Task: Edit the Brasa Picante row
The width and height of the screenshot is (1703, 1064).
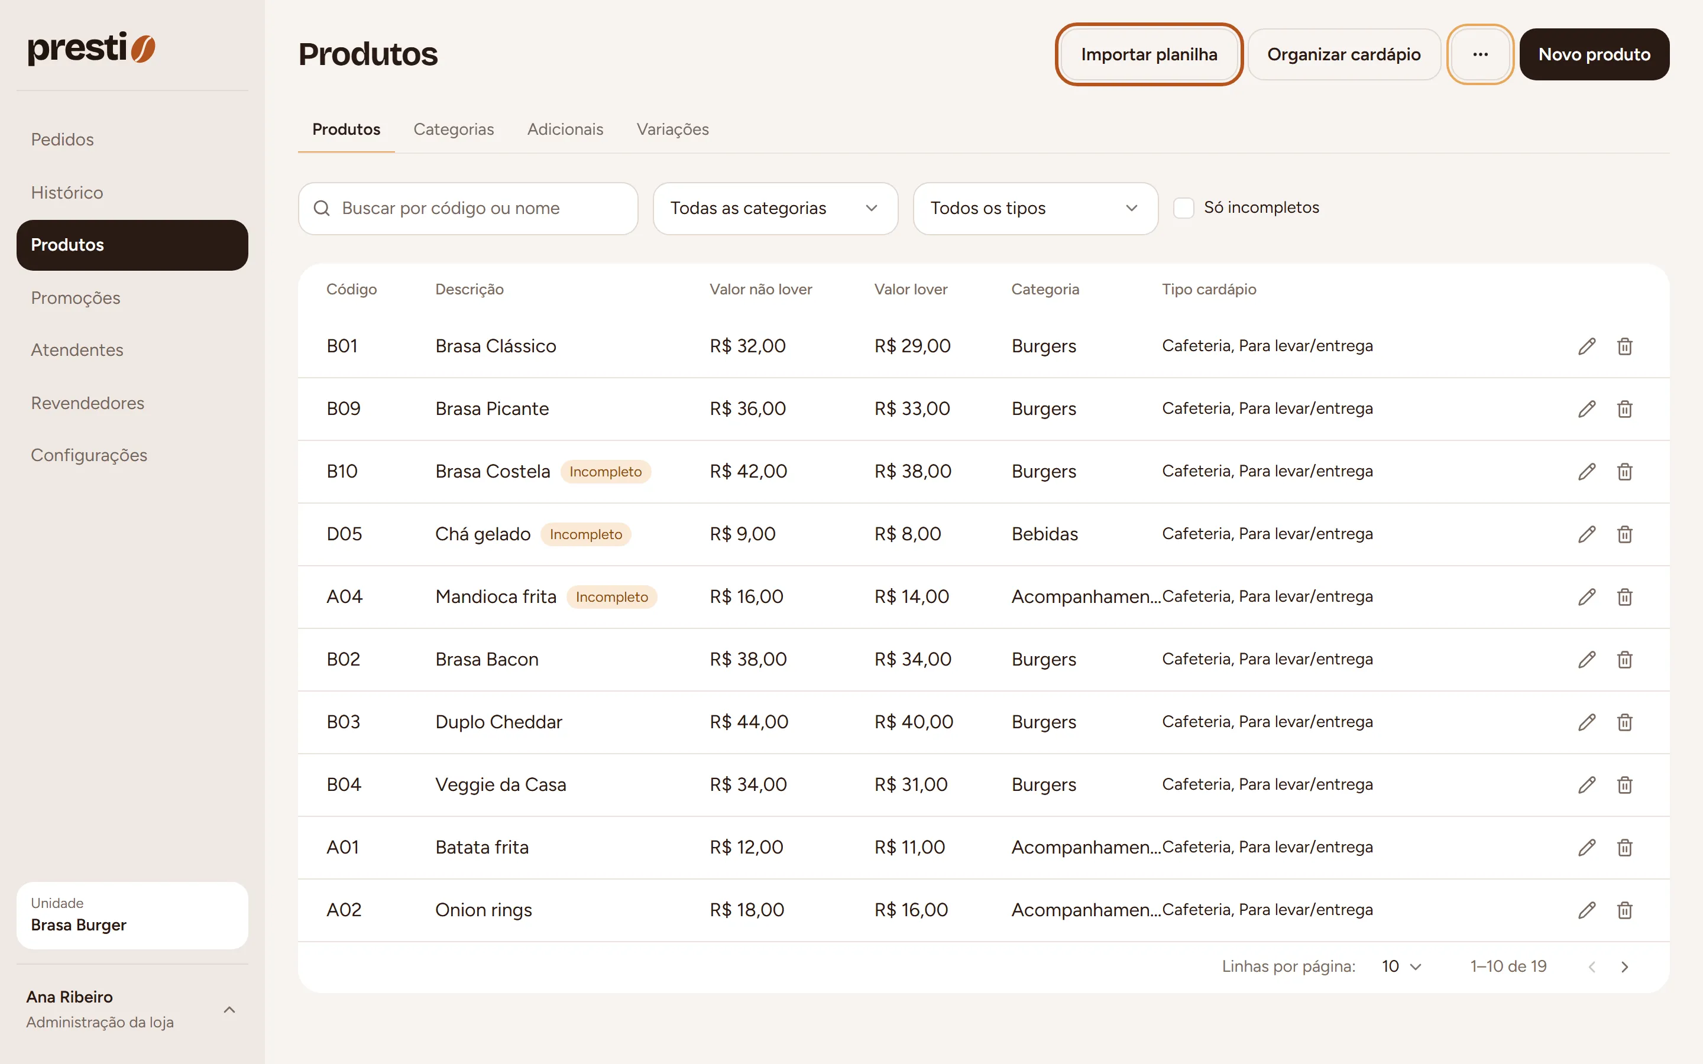Action: 1586,409
